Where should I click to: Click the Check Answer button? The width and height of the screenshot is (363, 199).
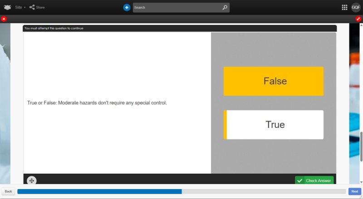tap(314, 180)
